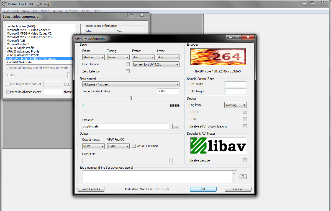Enable the Zero Latency checkbox
The image size is (331, 211).
click(128, 71)
